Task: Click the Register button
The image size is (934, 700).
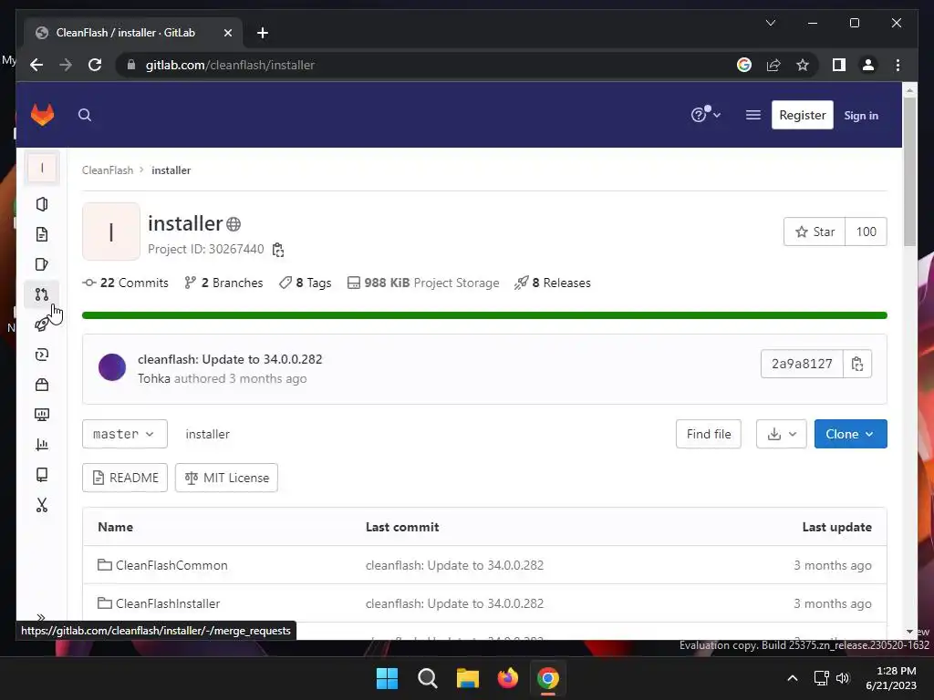Action: (x=802, y=115)
